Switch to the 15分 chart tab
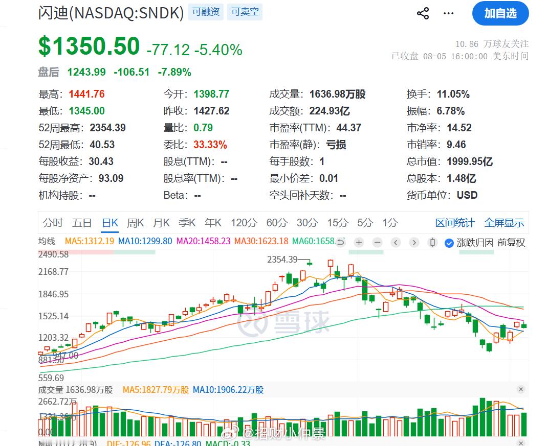The height and width of the screenshot is (446, 548). tap(338, 223)
